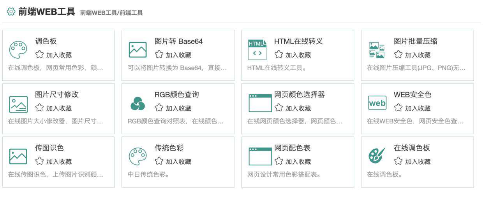The width and height of the screenshot is (483, 198).
Task: Star 传统色彩 via its 加入收藏 icon
Action: pos(159,161)
